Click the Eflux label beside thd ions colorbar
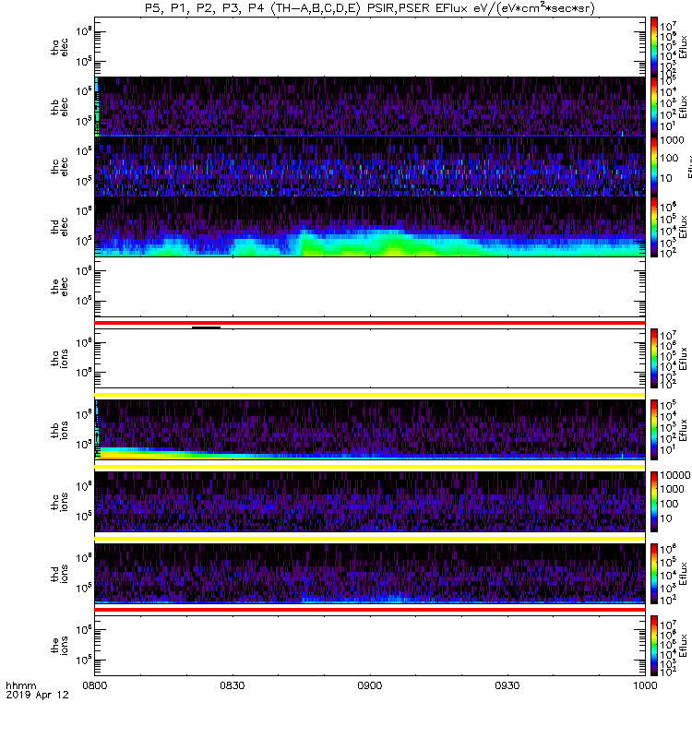 pos(684,574)
